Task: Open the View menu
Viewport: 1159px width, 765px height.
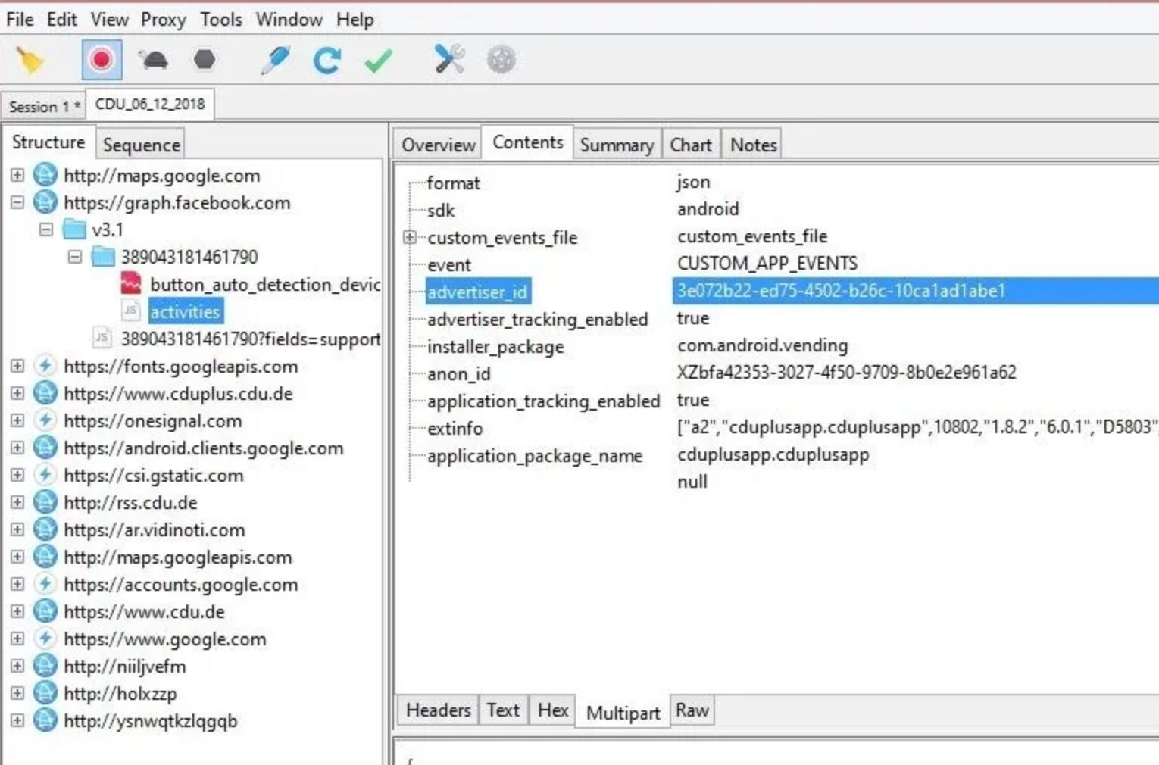Action: coord(109,19)
